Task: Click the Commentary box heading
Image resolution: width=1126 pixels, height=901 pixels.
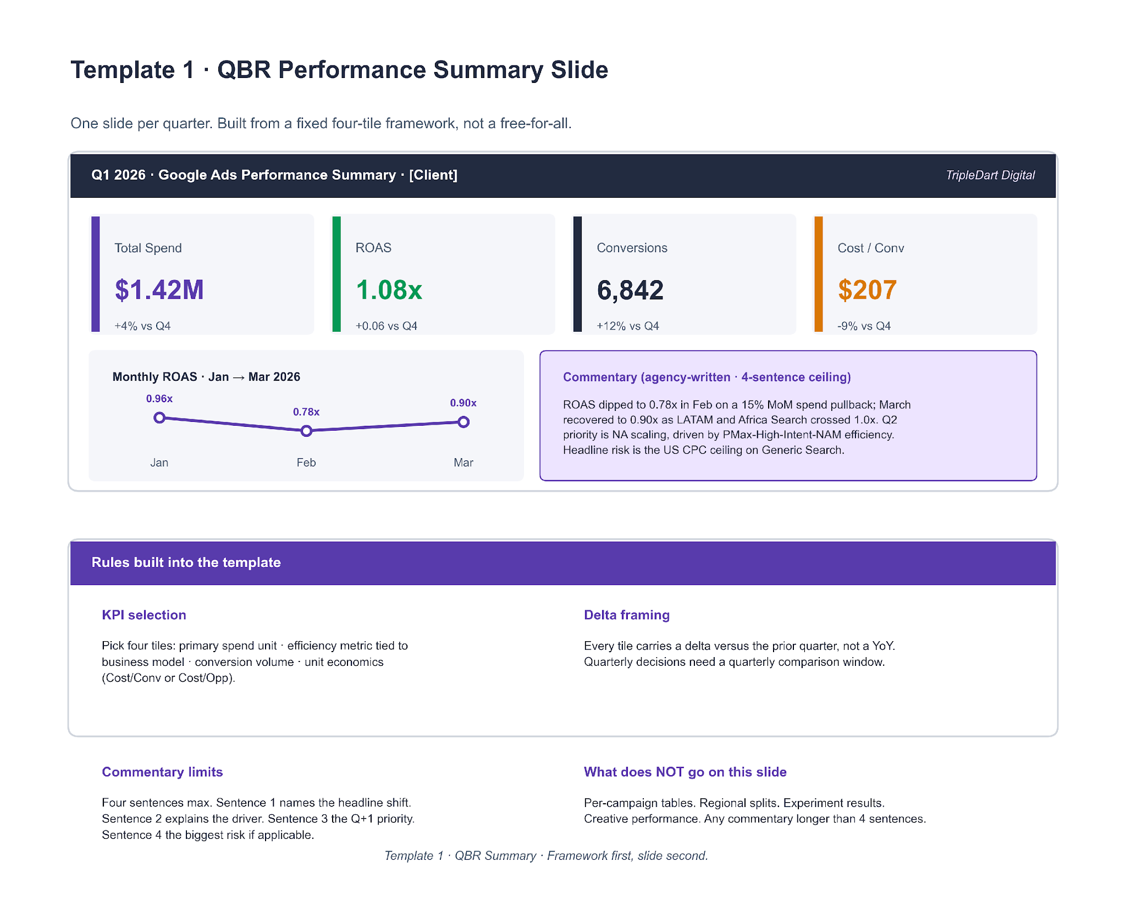Action: point(706,377)
